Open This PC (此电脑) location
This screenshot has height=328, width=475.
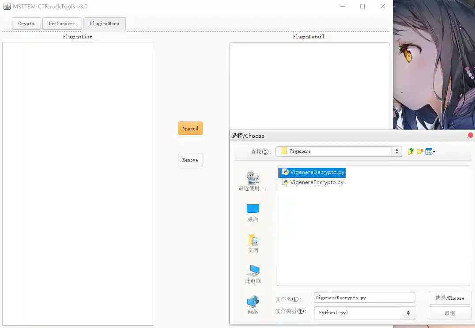(253, 274)
